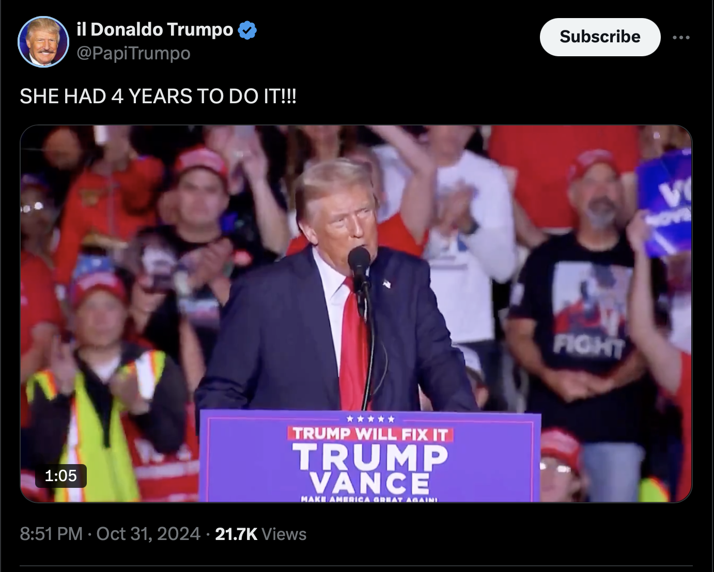The image size is (714, 572).
Task: Click the red tie in the video
Action: tap(353, 346)
